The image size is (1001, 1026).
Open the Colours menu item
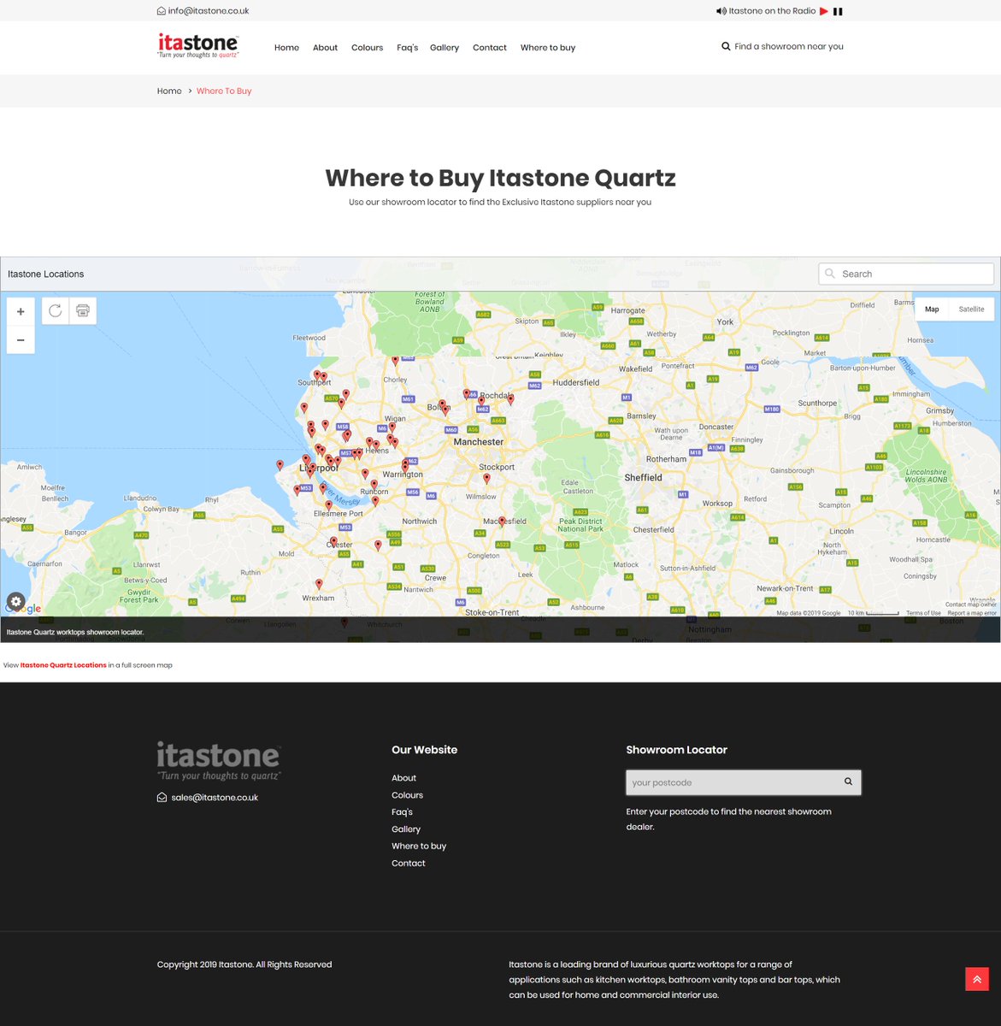pyautogui.click(x=367, y=48)
